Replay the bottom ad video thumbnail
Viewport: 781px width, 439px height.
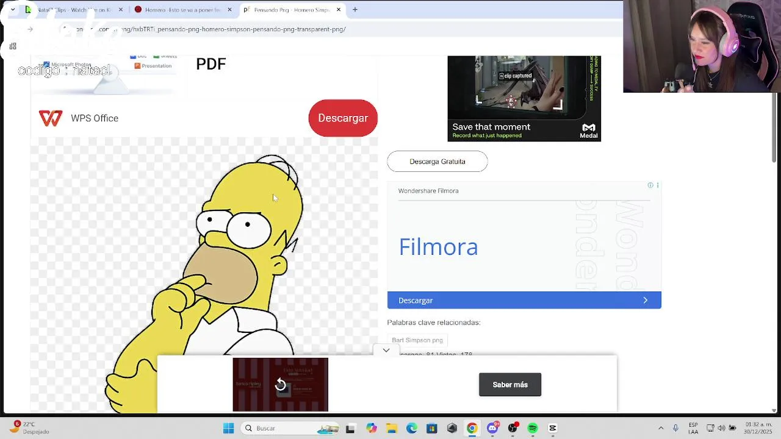point(281,384)
